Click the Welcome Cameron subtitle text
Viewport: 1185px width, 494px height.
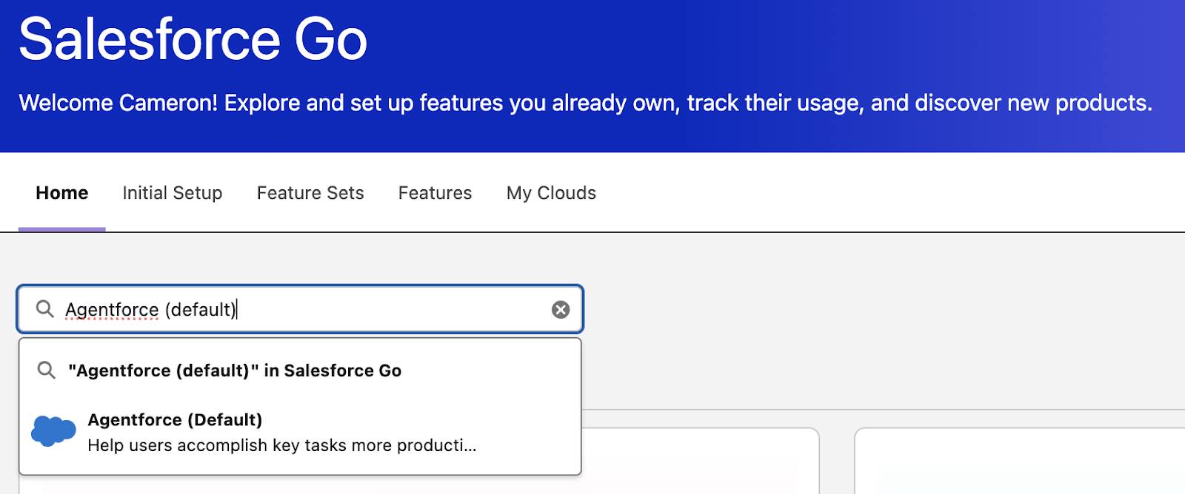[x=585, y=103]
